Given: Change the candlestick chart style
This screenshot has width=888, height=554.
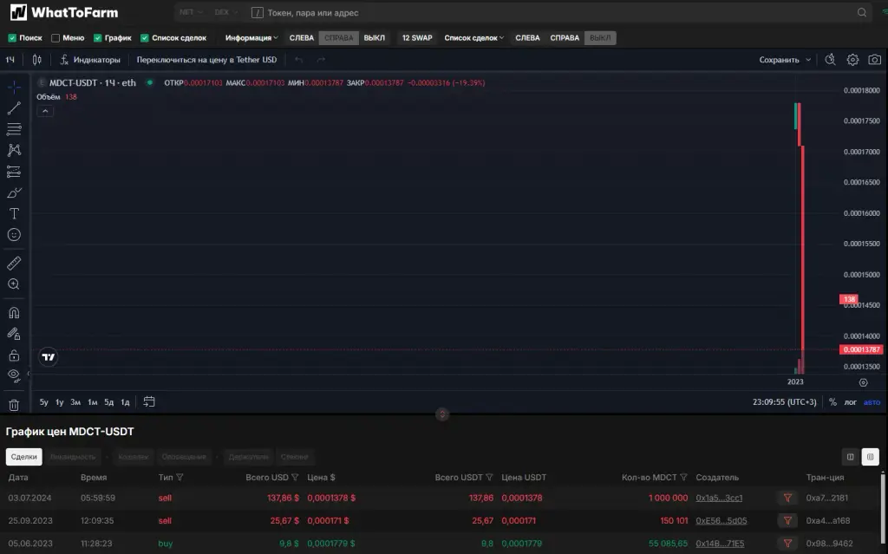Looking at the screenshot, I should pos(36,60).
